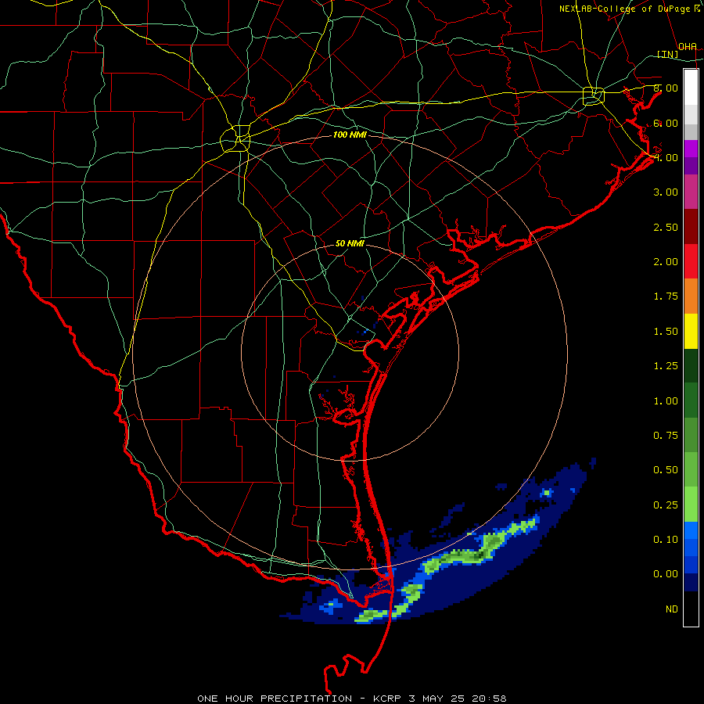Pick the pink swatch beside 3.00
The width and height of the screenshot is (704, 704).
tap(691, 192)
